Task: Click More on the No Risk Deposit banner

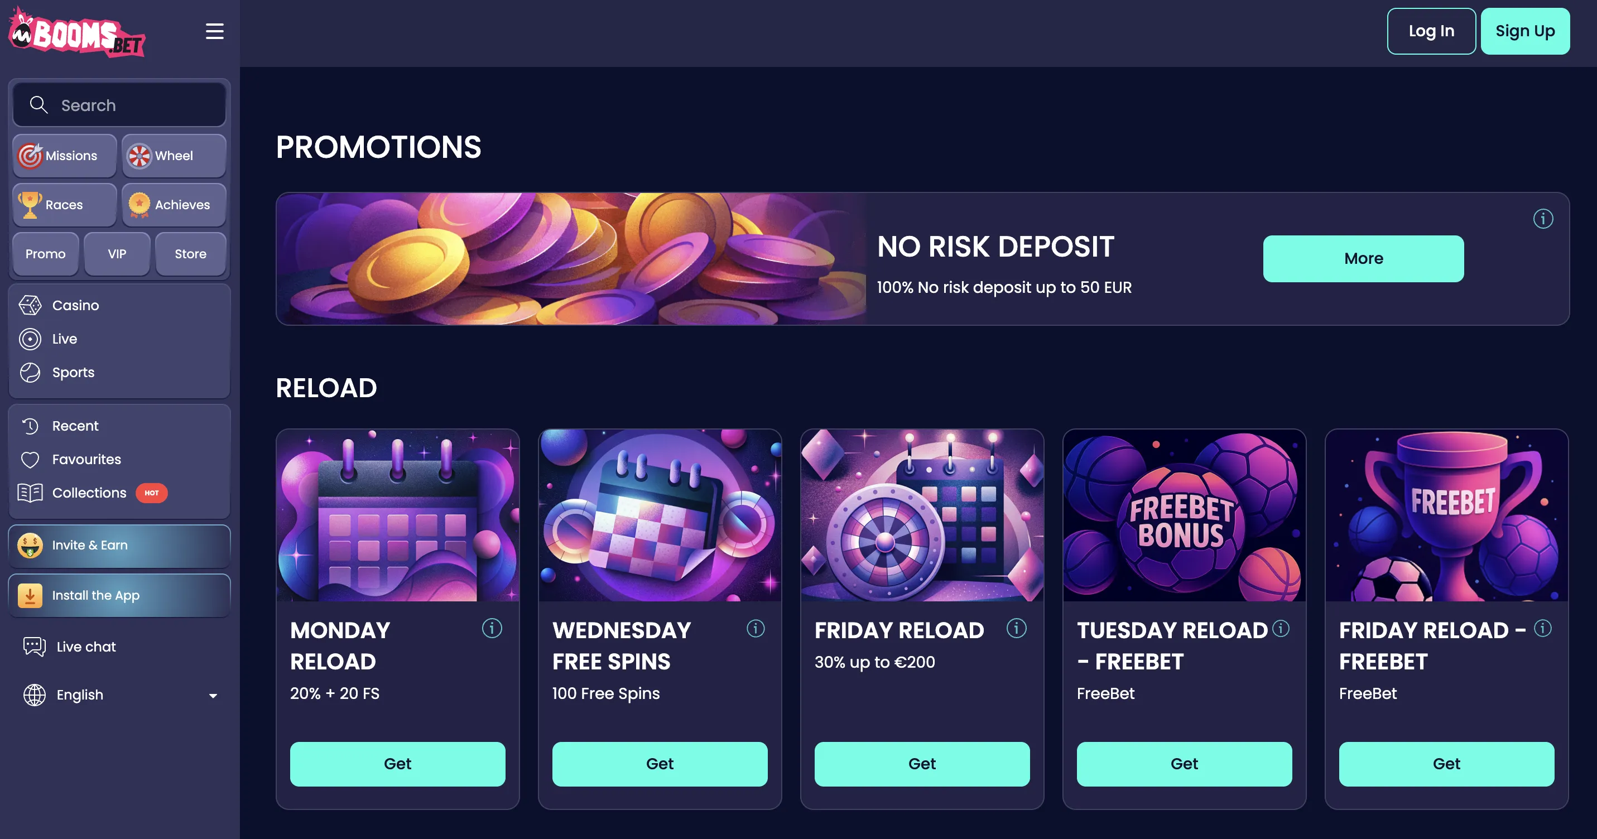Action: 1363,258
